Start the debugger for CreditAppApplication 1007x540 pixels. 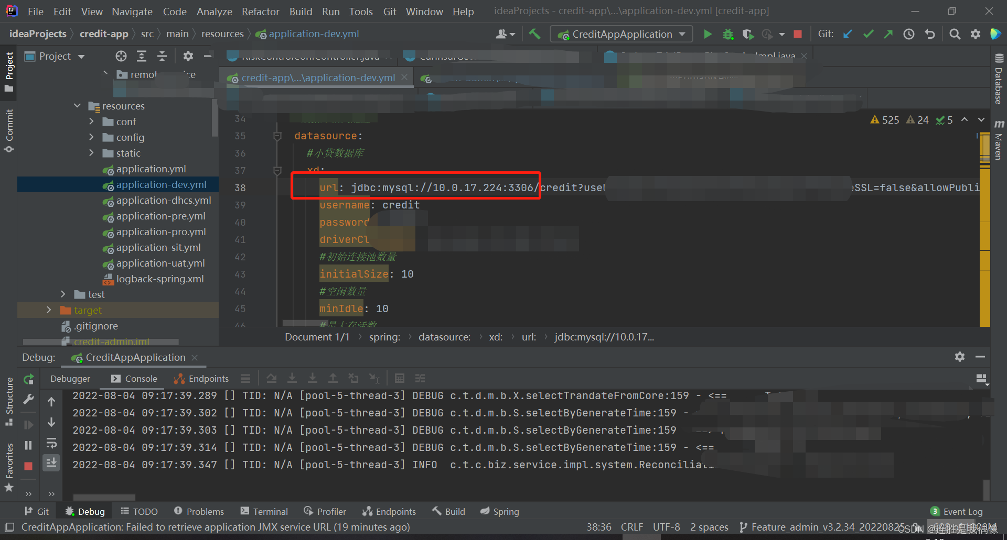coord(728,34)
